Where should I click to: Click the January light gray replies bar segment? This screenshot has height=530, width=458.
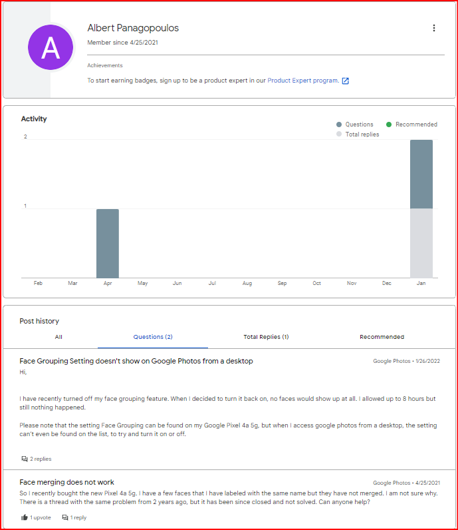(421, 244)
